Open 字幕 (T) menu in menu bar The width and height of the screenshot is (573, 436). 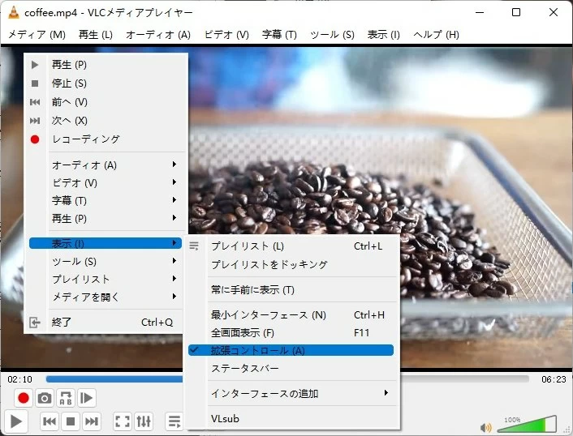[279, 35]
